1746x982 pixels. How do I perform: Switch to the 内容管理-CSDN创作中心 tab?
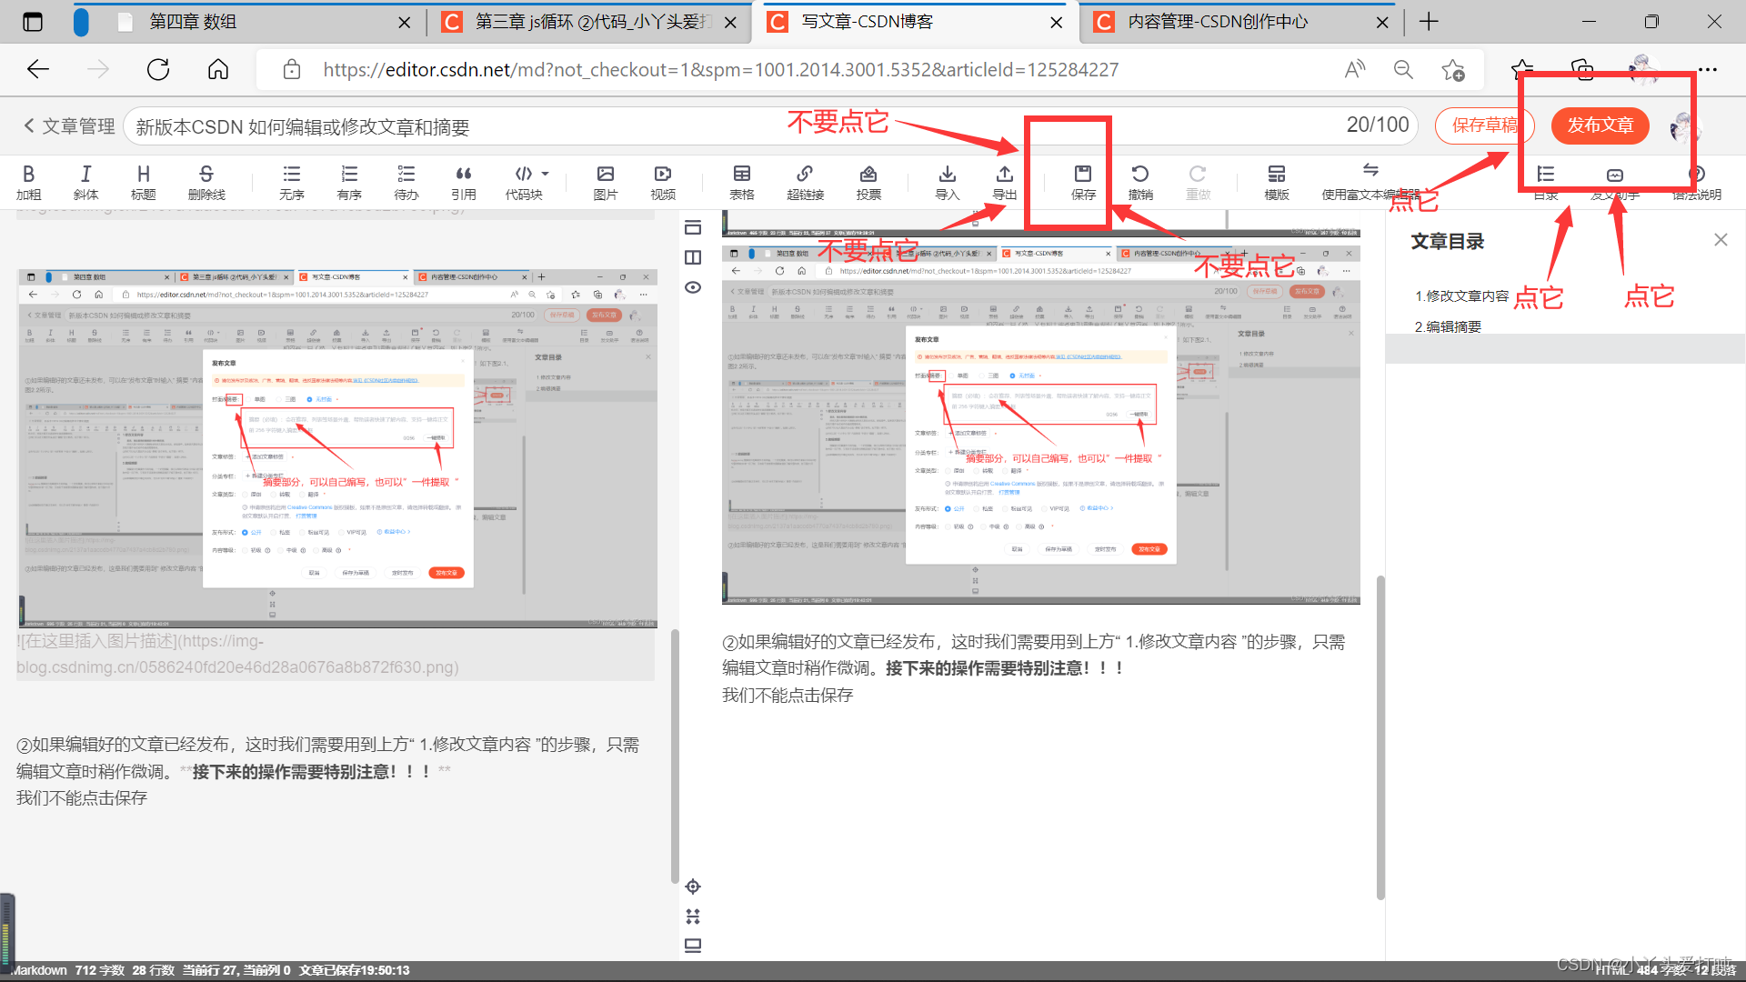(x=1218, y=22)
